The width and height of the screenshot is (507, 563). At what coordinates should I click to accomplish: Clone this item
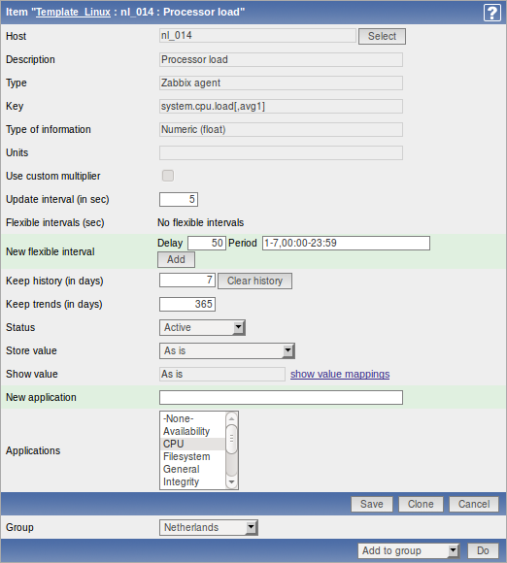[421, 504]
